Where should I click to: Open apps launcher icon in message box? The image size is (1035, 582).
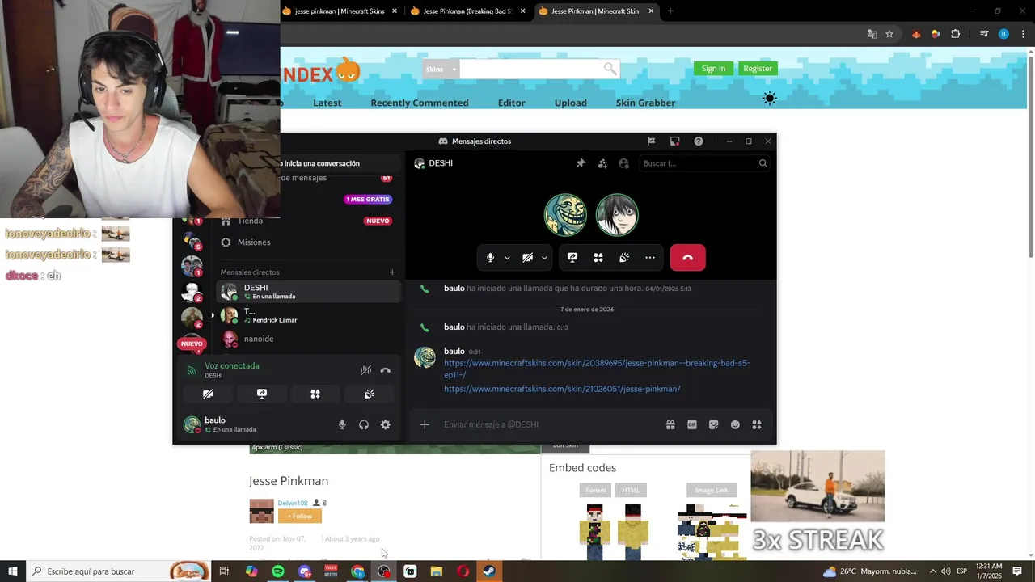click(757, 424)
